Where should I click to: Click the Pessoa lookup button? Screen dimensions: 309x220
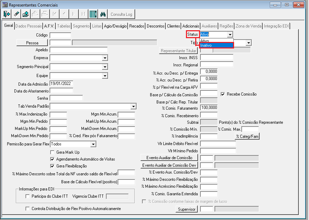pyautogui.click(x=32, y=43)
